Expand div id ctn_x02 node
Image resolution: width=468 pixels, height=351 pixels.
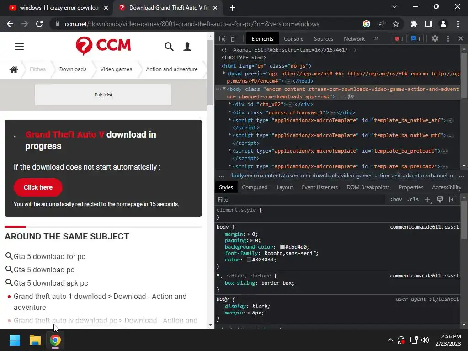pos(229,104)
